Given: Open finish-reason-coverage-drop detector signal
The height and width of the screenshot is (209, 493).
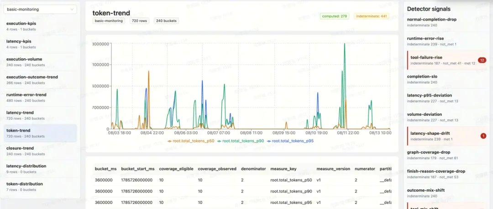Looking at the screenshot, I should pos(446,174).
